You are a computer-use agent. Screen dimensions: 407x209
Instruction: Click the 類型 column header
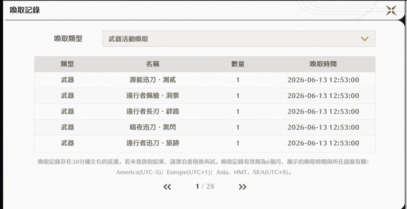click(x=67, y=64)
